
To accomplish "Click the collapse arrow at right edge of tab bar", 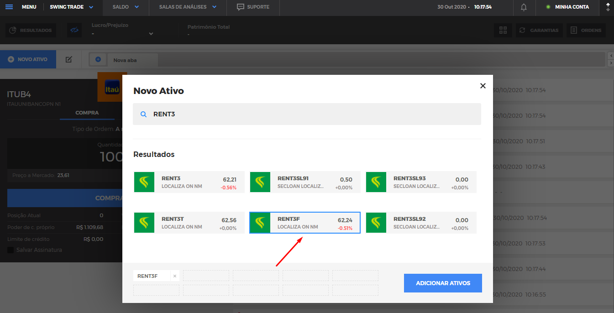I will 611,55.
